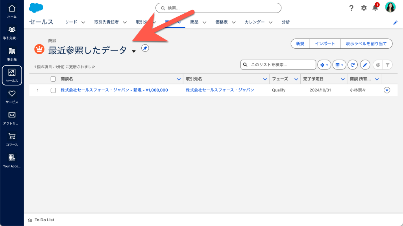Check the row 1 opportunity checkbox
The width and height of the screenshot is (403, 226).
tap(53, 90)
